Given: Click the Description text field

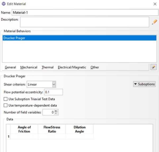Looking at the screenshot, I should [84, 22].
